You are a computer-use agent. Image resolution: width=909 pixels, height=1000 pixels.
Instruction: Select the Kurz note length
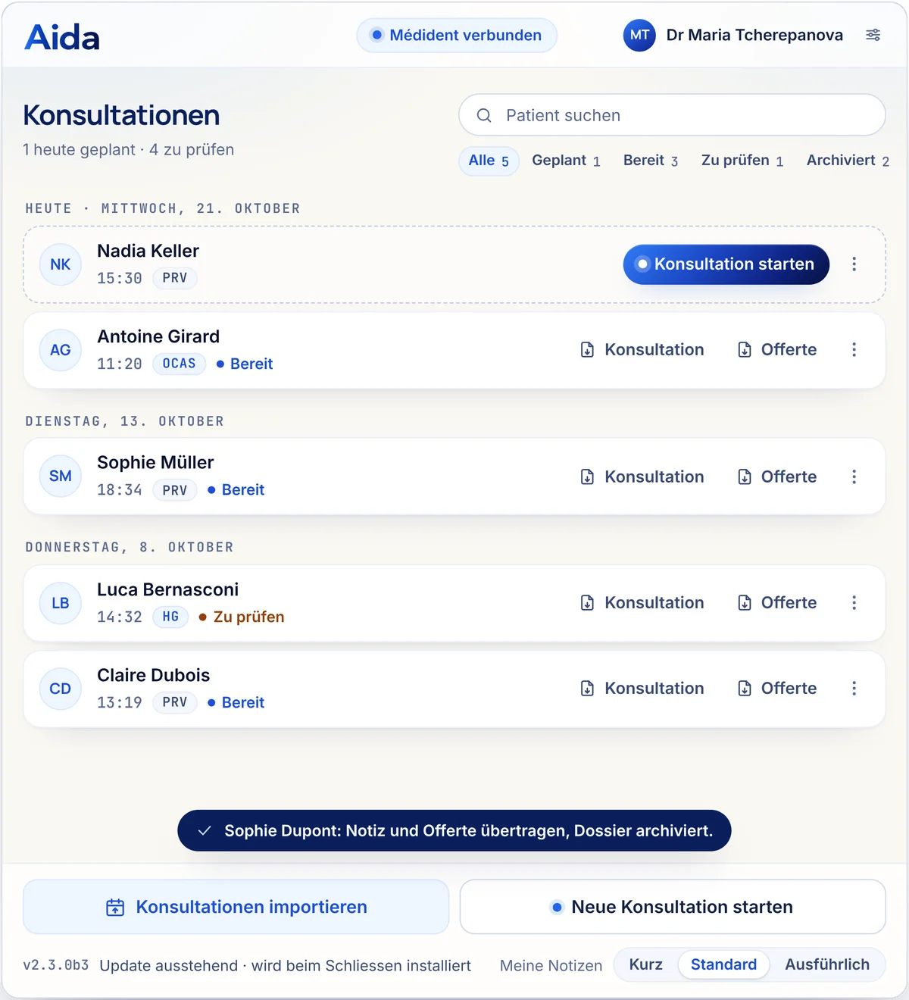[646, 964]
